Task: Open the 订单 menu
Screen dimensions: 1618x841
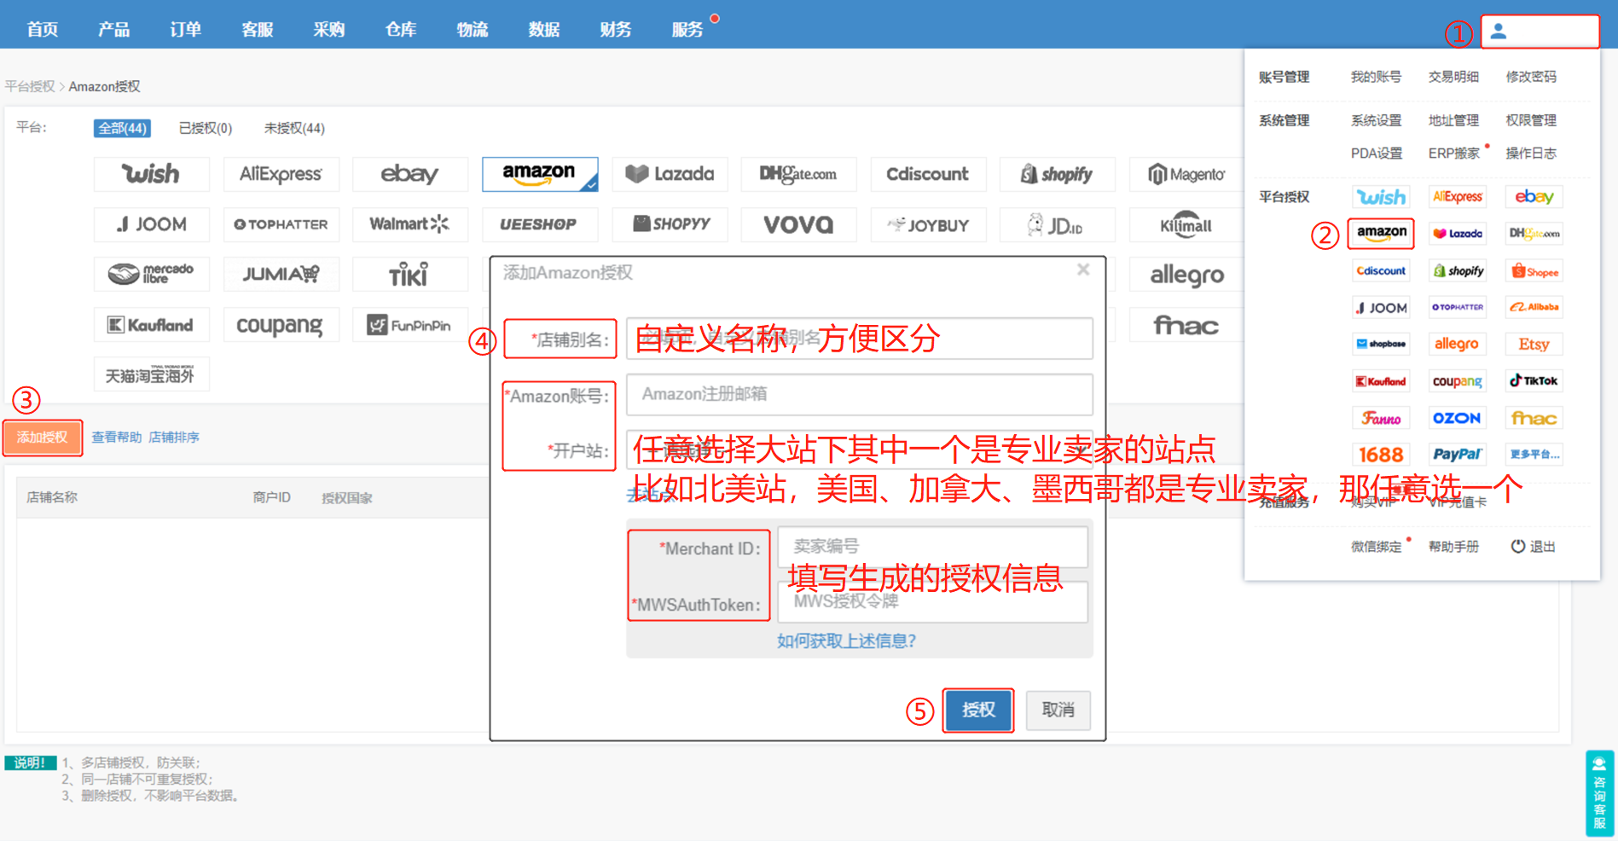Action: (x=185, y=29)
